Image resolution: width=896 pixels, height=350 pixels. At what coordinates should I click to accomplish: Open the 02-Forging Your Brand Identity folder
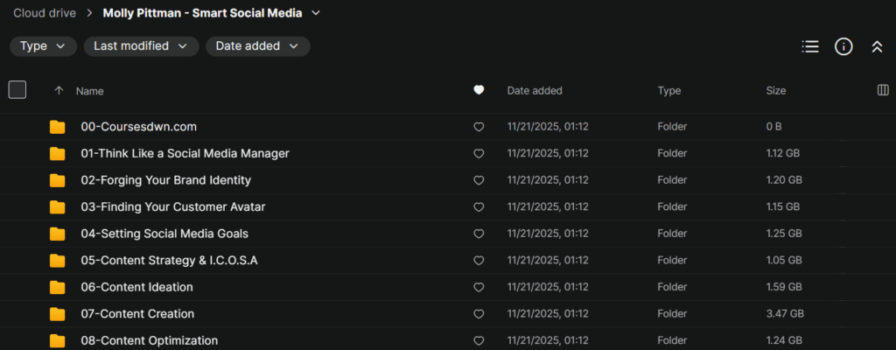(165, 180)
